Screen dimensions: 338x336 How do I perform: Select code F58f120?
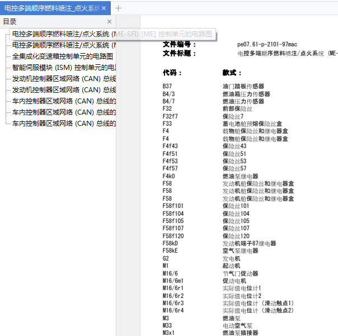coord(173,236)
